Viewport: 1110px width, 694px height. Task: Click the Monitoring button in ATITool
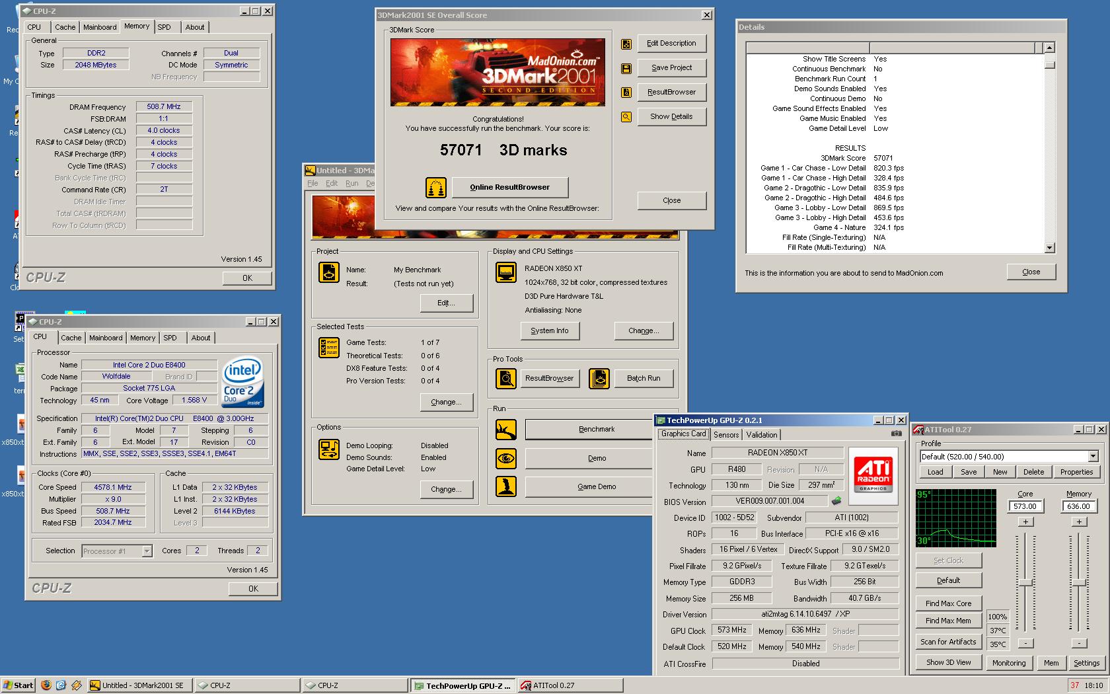1008,663
